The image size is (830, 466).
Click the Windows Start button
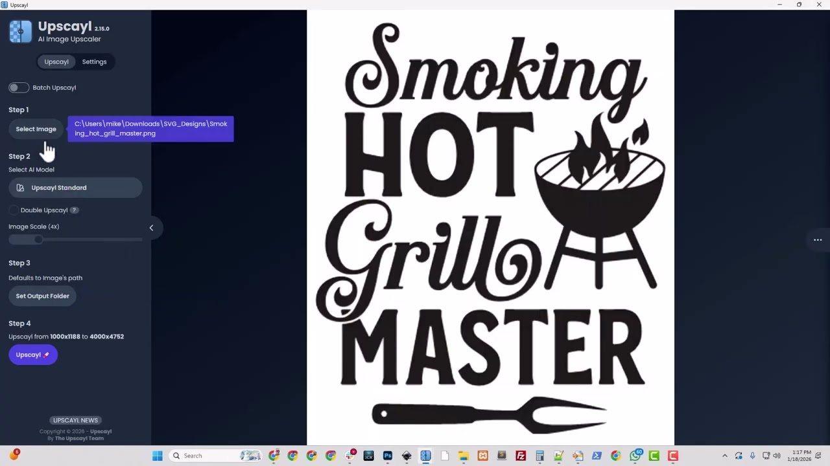pyautogui.click(x=157, y=456)
